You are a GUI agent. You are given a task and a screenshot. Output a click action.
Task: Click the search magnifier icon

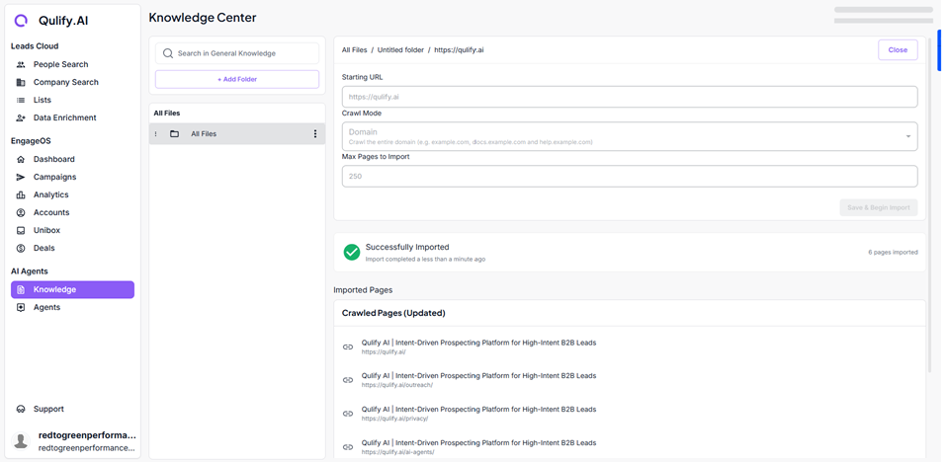click(x=168, y=53)
